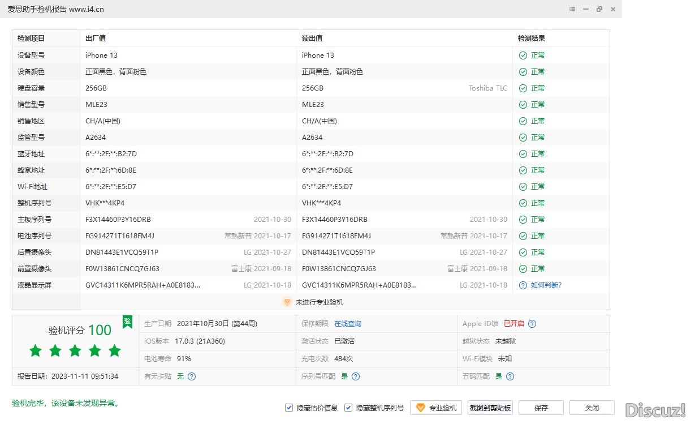Click green check icon in 设备型号 row
Screen dimensions: 695x424
coord(523,55)
